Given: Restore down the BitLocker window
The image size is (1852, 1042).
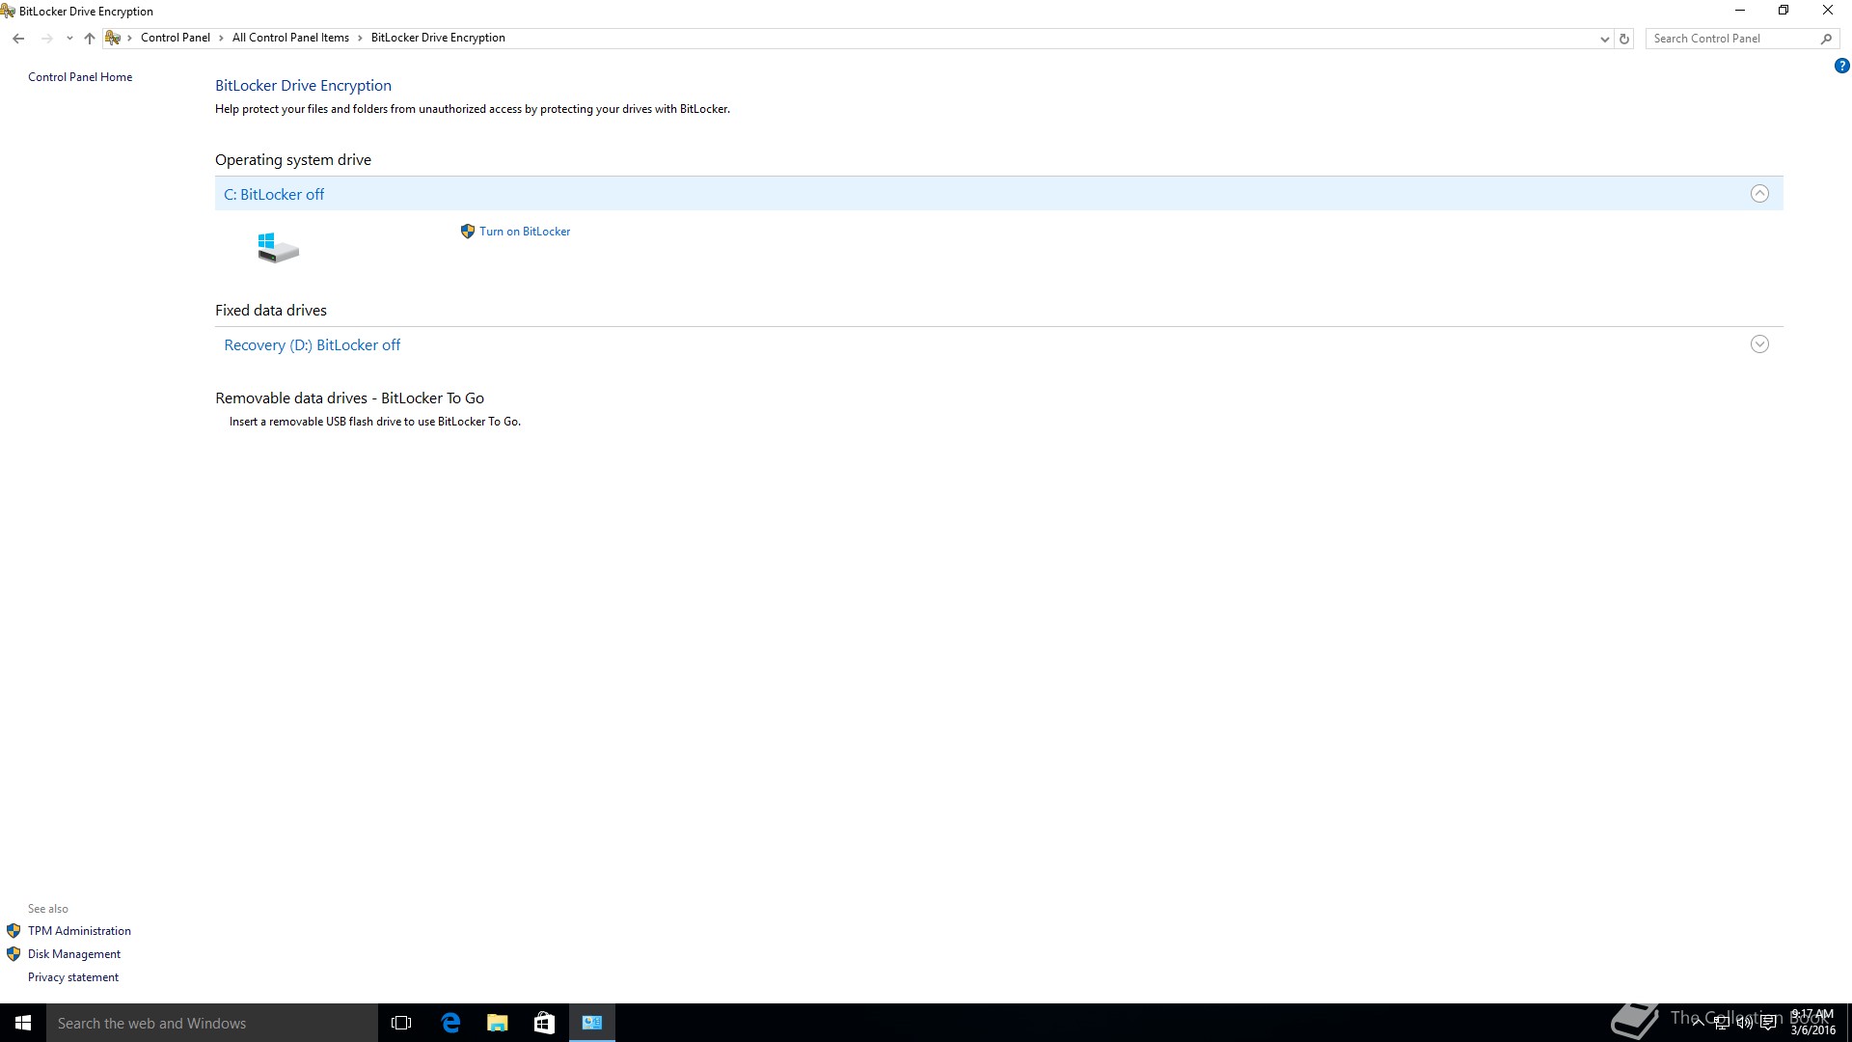Looking at the screenshot, I should [1784, 11].
